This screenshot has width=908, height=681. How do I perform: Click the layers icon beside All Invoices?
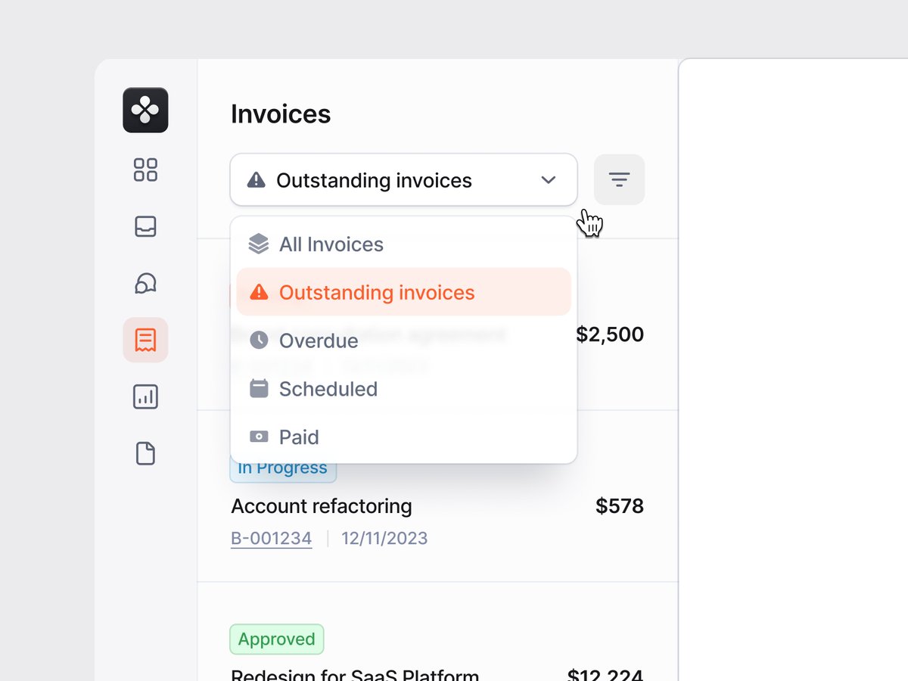tap(259, 244)
